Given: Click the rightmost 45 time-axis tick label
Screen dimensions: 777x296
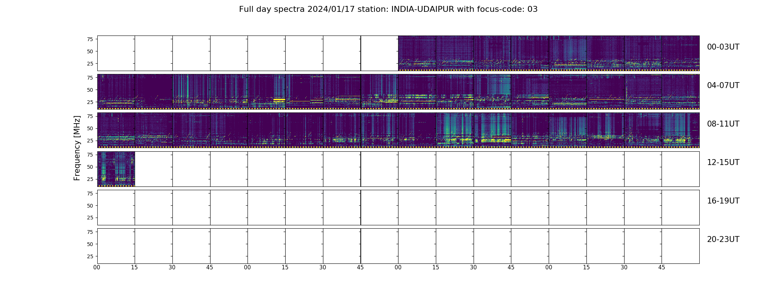Looking at the screenshot, I should pyautogui.click(x=662, y=268).
